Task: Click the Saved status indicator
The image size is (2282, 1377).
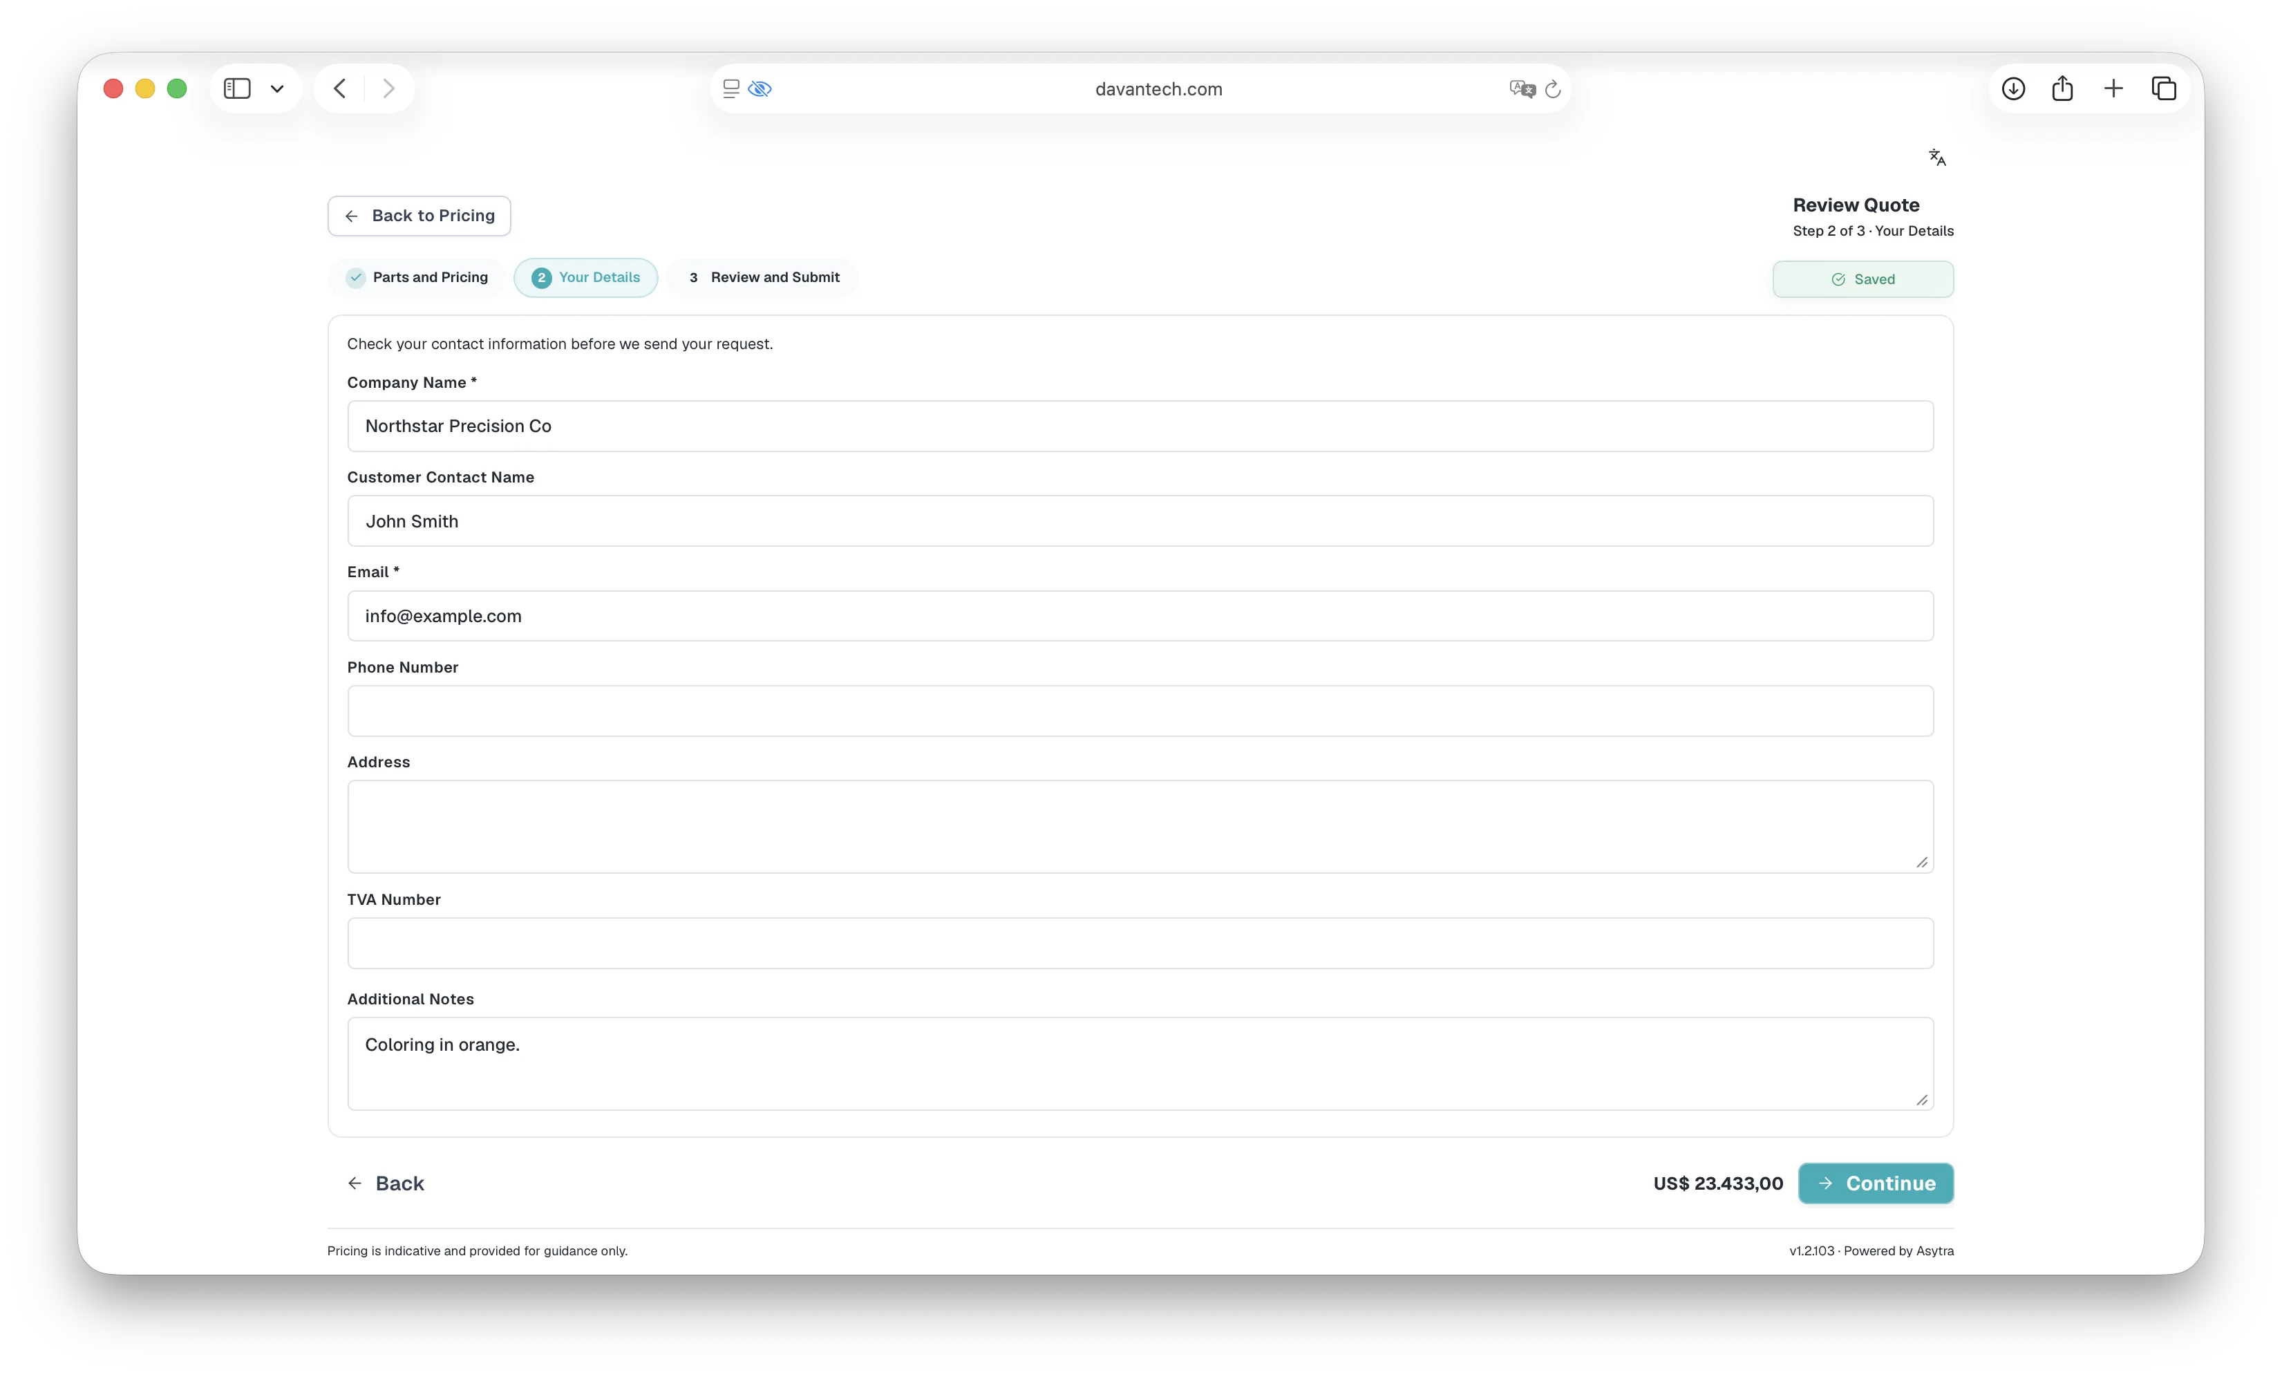Action: 1863,280
